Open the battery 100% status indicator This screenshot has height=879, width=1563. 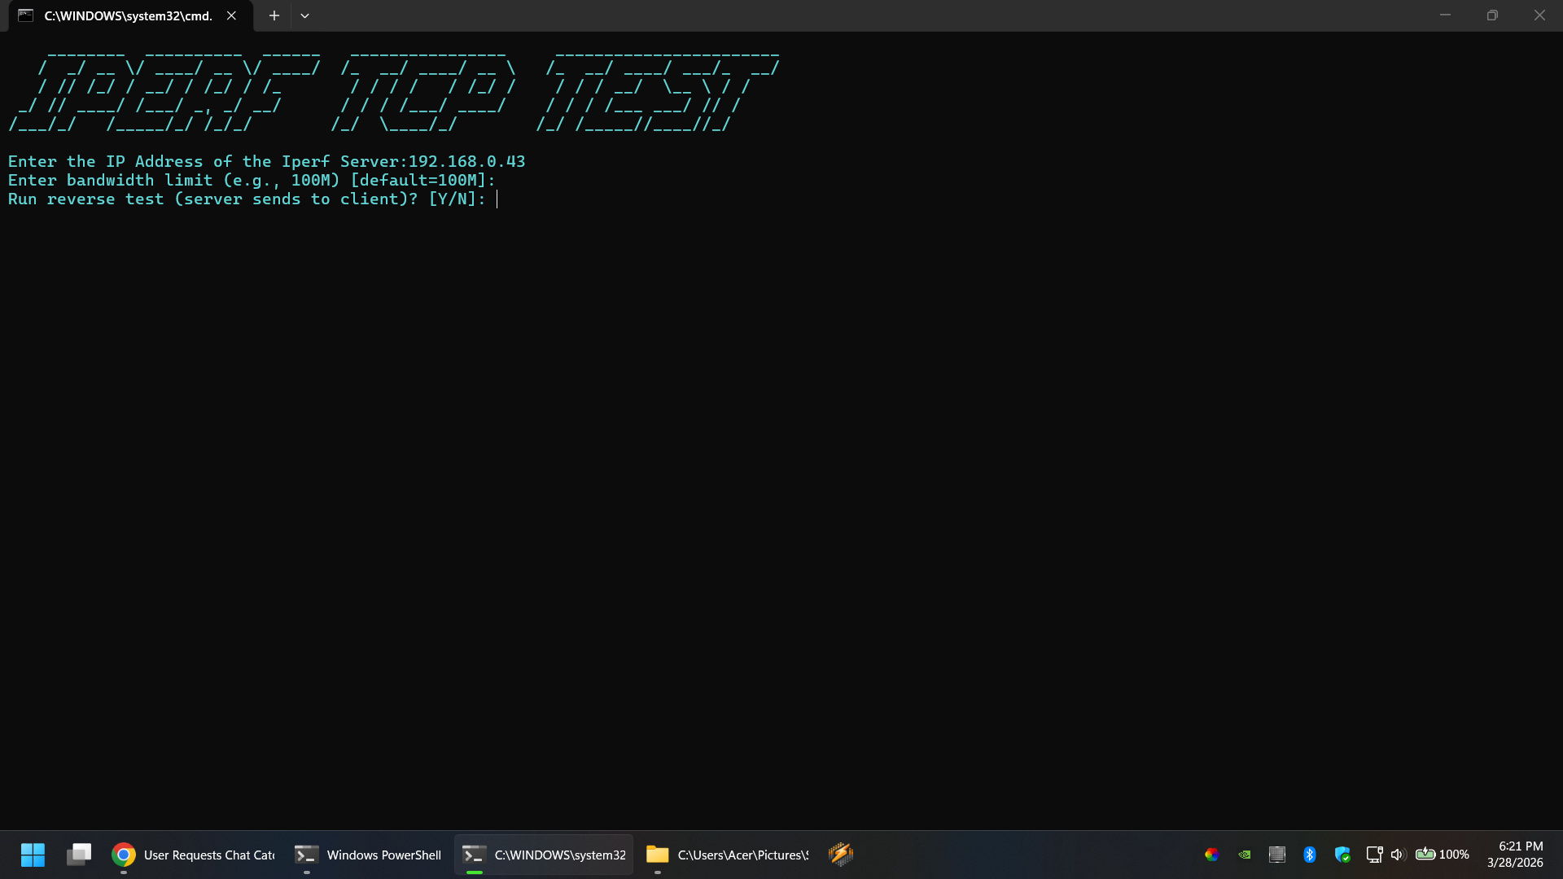[1442, 855]
